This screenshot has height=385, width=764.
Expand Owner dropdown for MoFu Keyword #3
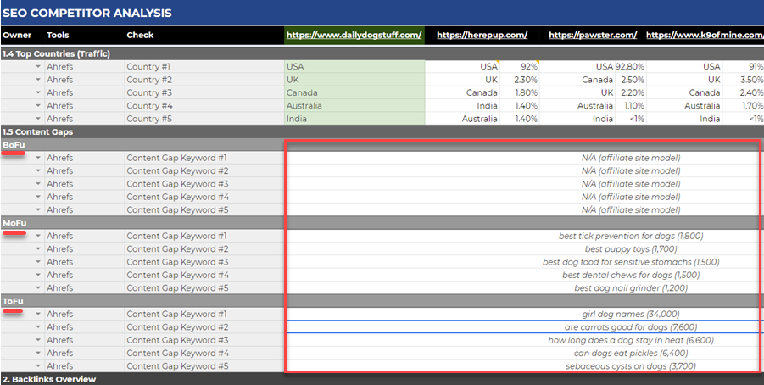point(37,262)
